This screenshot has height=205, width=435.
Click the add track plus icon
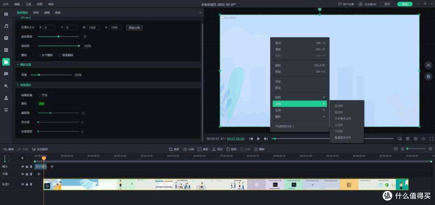point(22,158)
